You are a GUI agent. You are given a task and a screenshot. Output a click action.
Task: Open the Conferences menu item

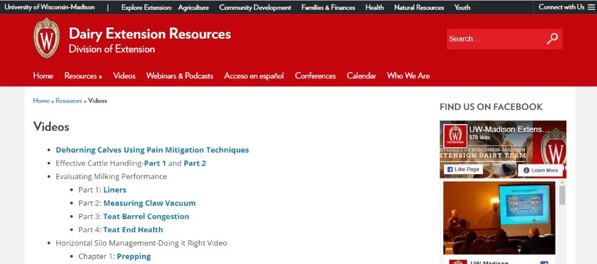click(x=315, y=76)
